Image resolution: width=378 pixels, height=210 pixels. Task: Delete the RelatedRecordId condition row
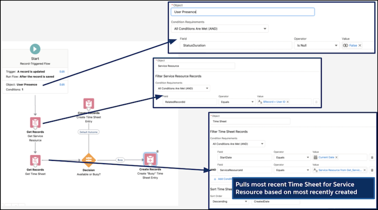pos(316,102)
